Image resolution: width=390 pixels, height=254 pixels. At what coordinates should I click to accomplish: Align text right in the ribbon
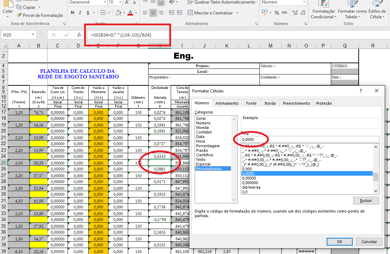[161, 13]
